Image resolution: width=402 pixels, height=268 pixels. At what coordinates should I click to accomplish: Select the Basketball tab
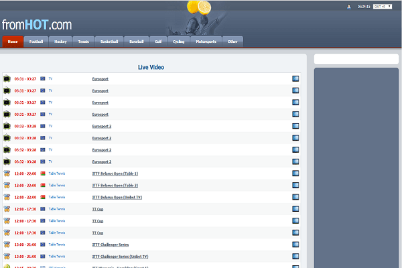[109, 42]
